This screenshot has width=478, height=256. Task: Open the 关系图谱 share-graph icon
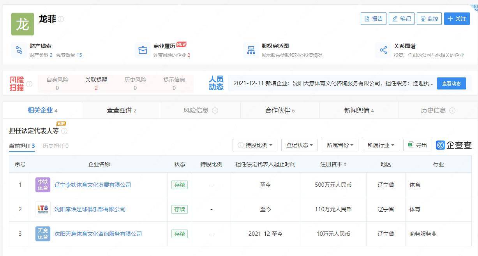pyautogui.click(x=383, y=50)
